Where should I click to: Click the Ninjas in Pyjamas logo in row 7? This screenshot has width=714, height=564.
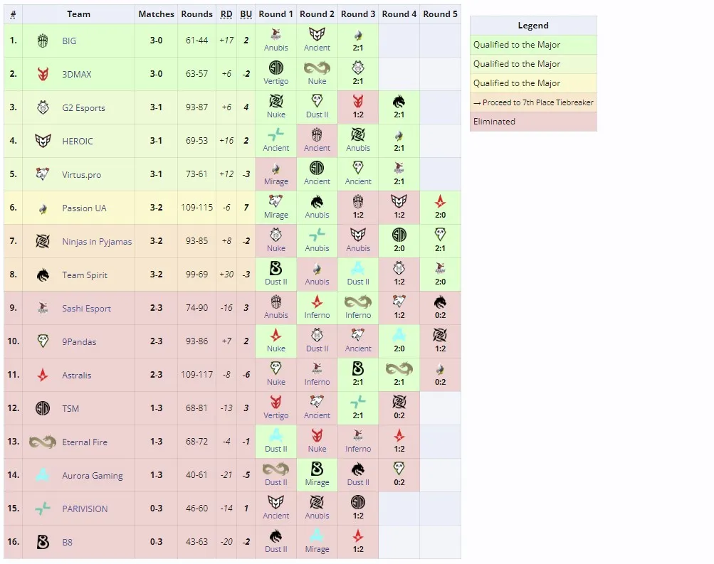coord(42,241)
